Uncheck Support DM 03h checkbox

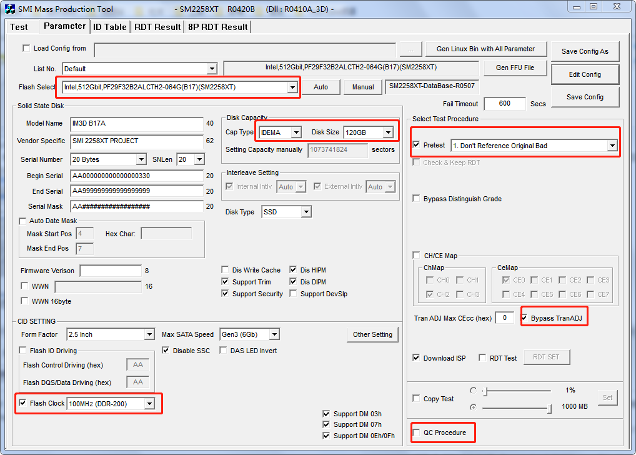pos(326,414)
